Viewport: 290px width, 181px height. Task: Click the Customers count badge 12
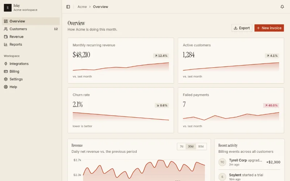tap(56, 29)
